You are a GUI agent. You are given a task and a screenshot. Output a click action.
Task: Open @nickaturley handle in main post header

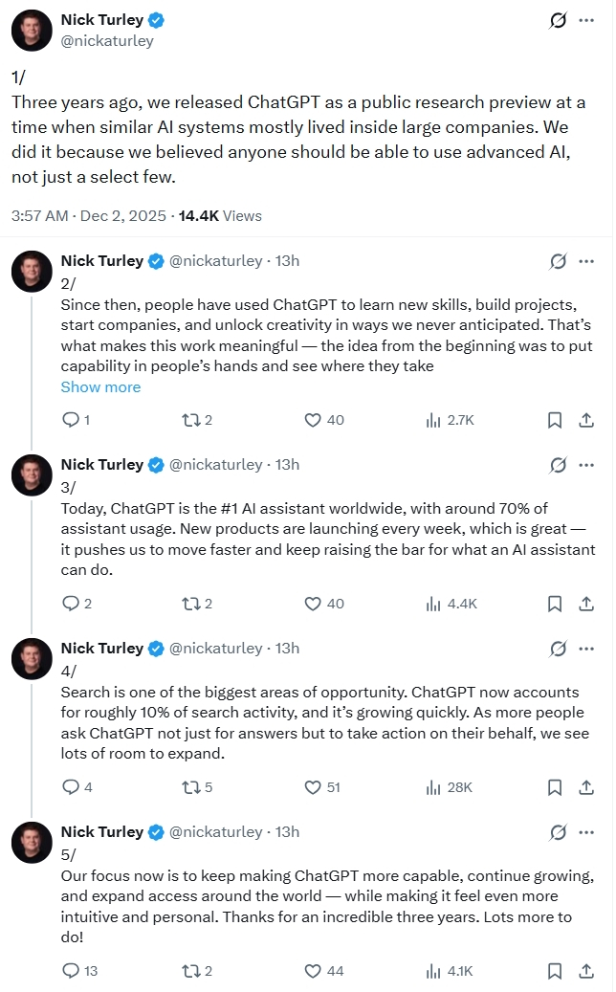tap(107, 41)
